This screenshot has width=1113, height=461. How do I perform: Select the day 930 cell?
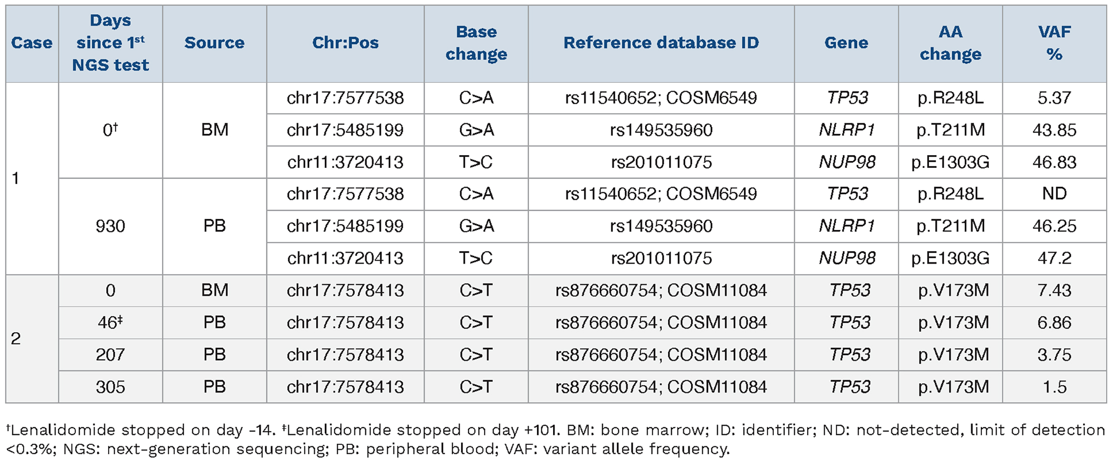[x=111, y=226]
